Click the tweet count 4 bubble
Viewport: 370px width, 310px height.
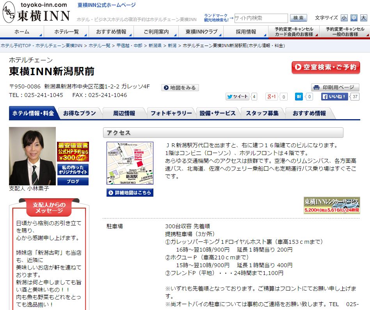pos(254,97)
